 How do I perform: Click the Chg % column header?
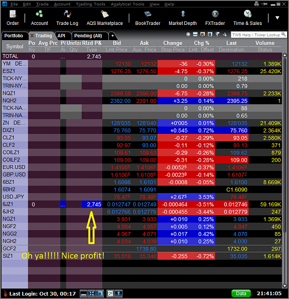coord(202,43)
